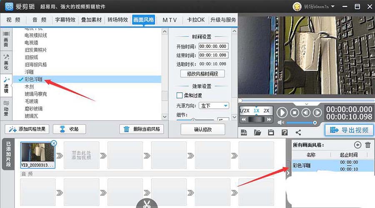Play the preview video
Viewport: 375px width, 208px height.
click(x=282, y=112)
